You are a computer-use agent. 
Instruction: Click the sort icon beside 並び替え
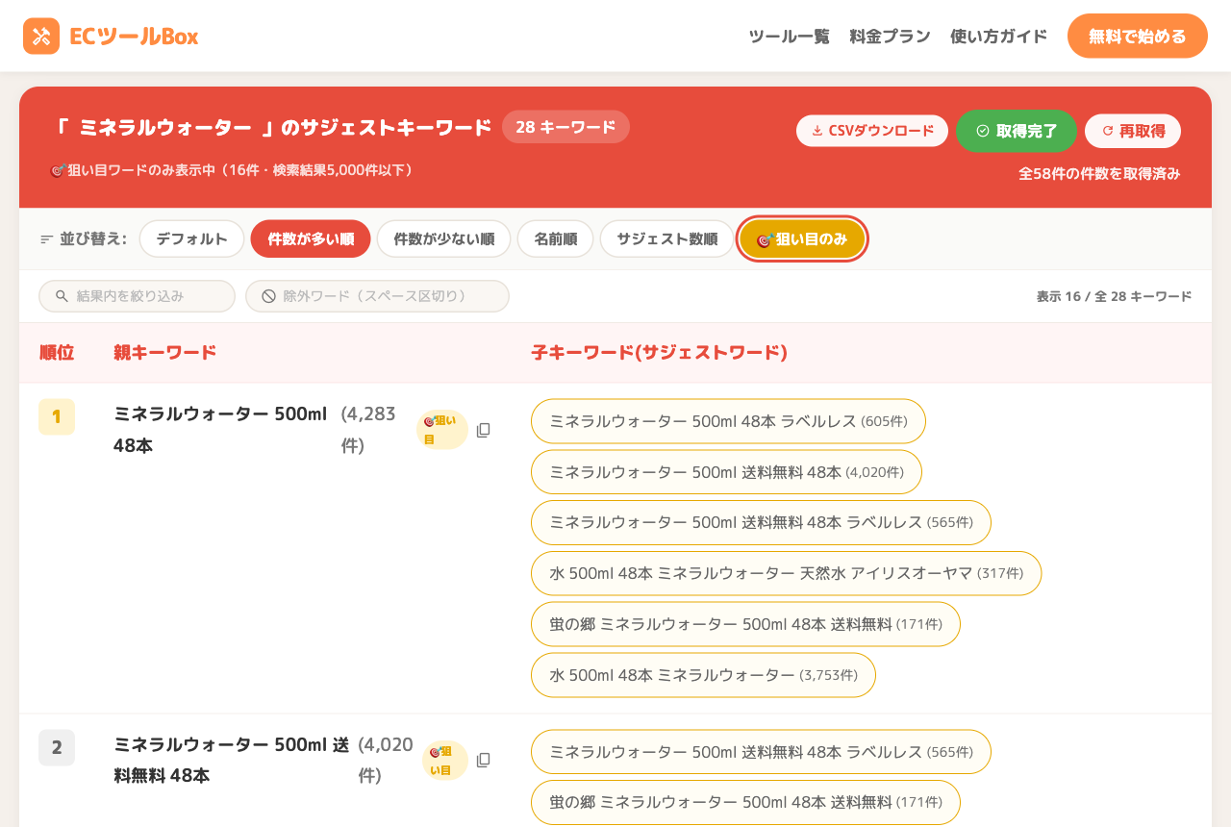click(46, 239)
